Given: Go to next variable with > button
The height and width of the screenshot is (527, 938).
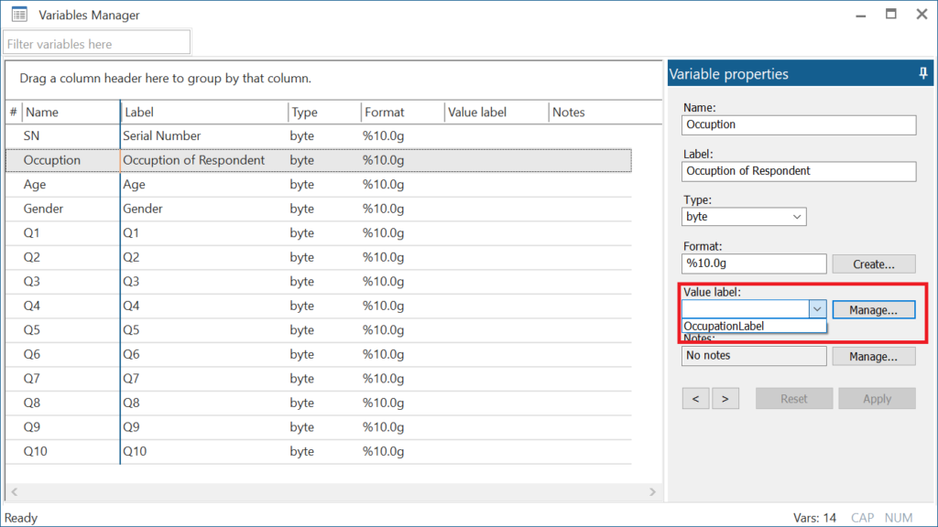Looking at the screenshot, I should coord(725,399).
